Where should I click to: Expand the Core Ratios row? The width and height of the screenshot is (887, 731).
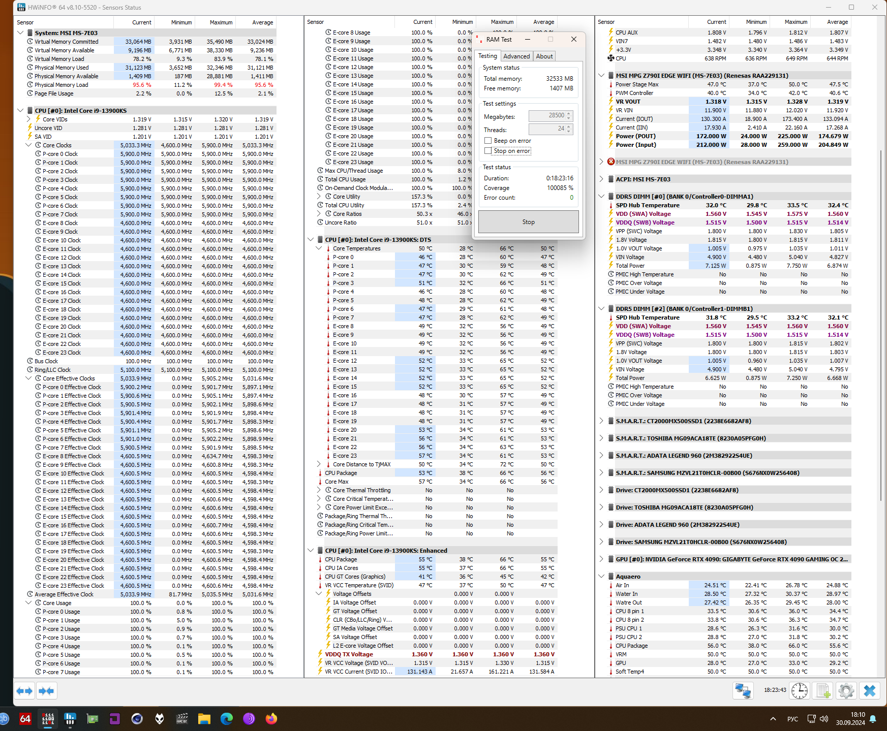coord(319,214)
